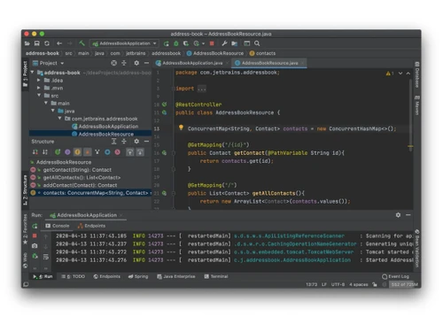443x332 pixels.
Task: Toggle yellow Show Fields filter in Structure
Action: [x=77, y=152]
